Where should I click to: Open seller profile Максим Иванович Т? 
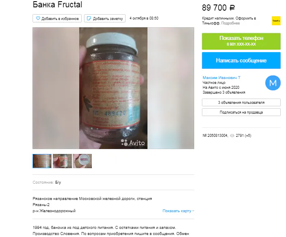221,77
